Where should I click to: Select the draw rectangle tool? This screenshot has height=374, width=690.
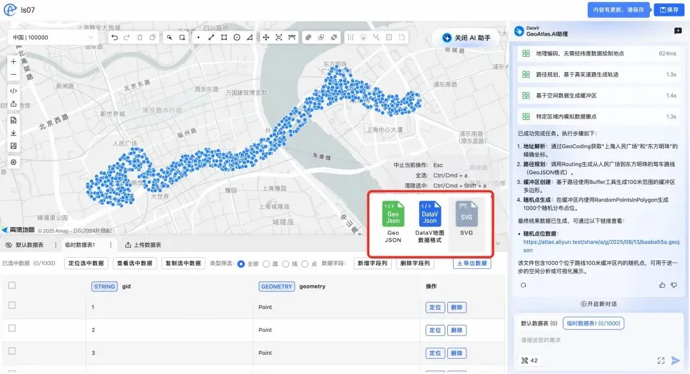[224, 38]
